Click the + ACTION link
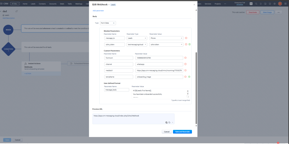The width and height of the screenshot is (289, 144). pos(28,74)
